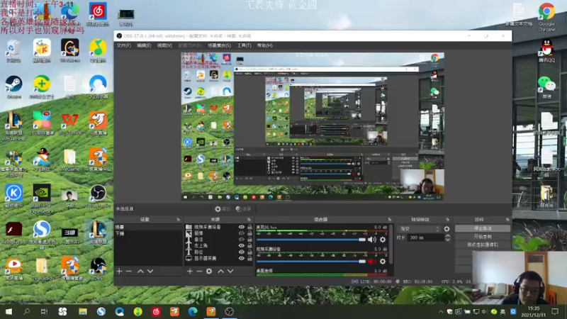Open 编辑(E) menu in OBS
Viewport: 567px width, 319px height.
click(x=144, y=45)
